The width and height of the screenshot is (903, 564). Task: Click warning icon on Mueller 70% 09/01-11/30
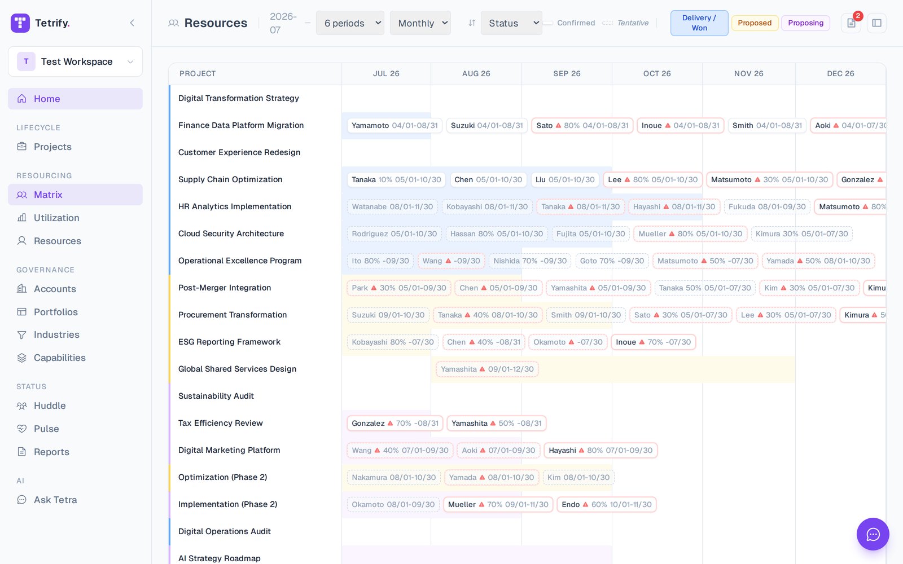click(481, 504)
